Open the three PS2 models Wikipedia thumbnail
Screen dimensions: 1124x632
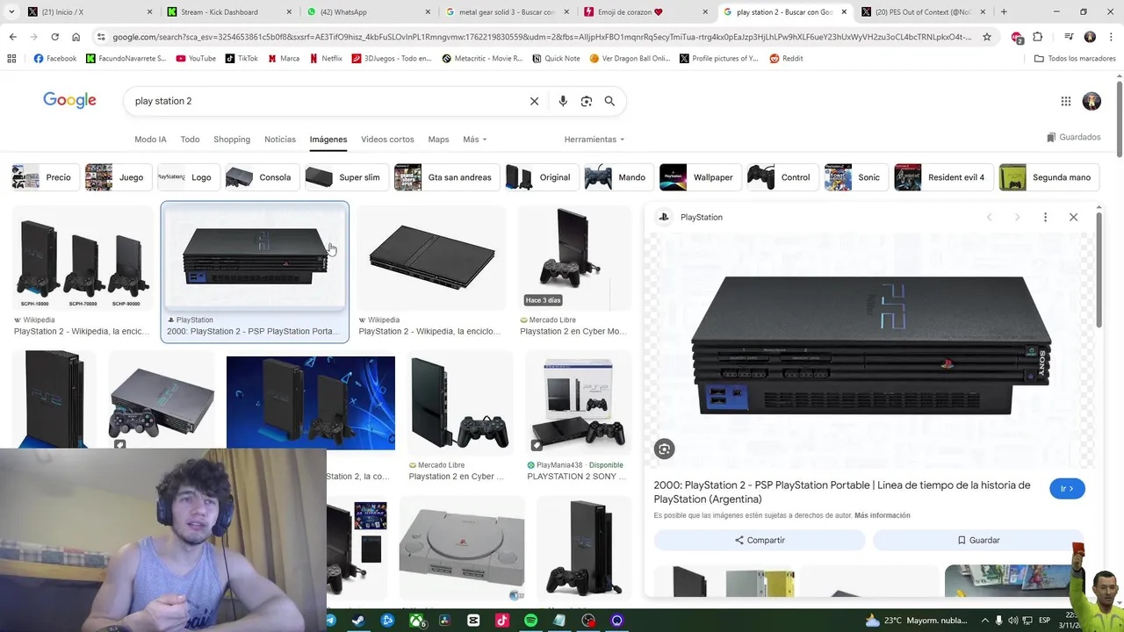82,259
